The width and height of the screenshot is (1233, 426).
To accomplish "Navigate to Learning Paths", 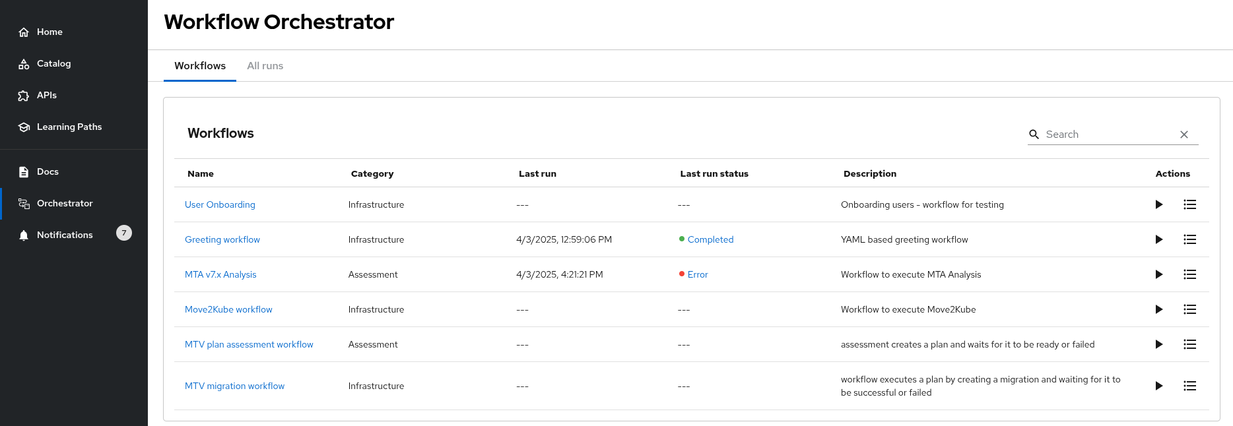I will (x=69, y=127).
